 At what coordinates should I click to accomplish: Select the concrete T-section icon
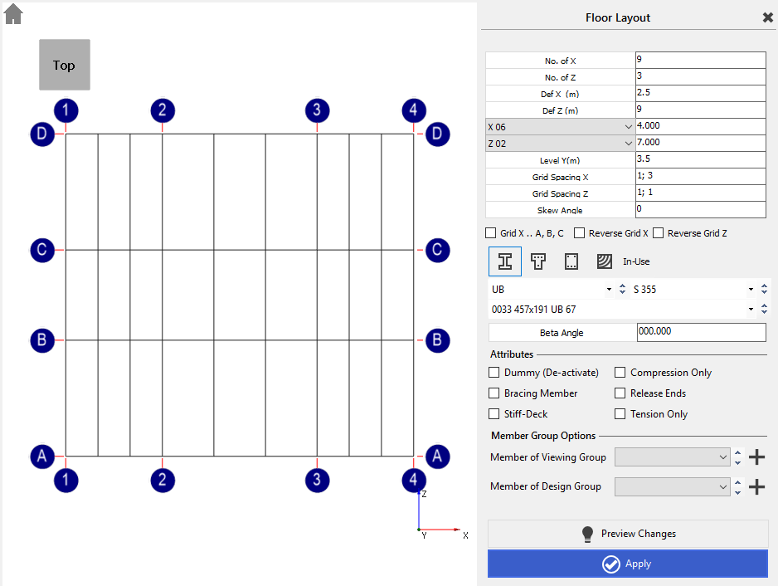tap(538, 261)
